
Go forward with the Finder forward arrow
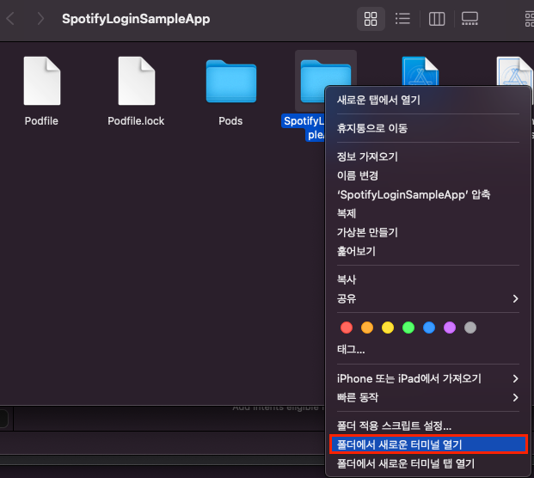(x=40, y=19)
